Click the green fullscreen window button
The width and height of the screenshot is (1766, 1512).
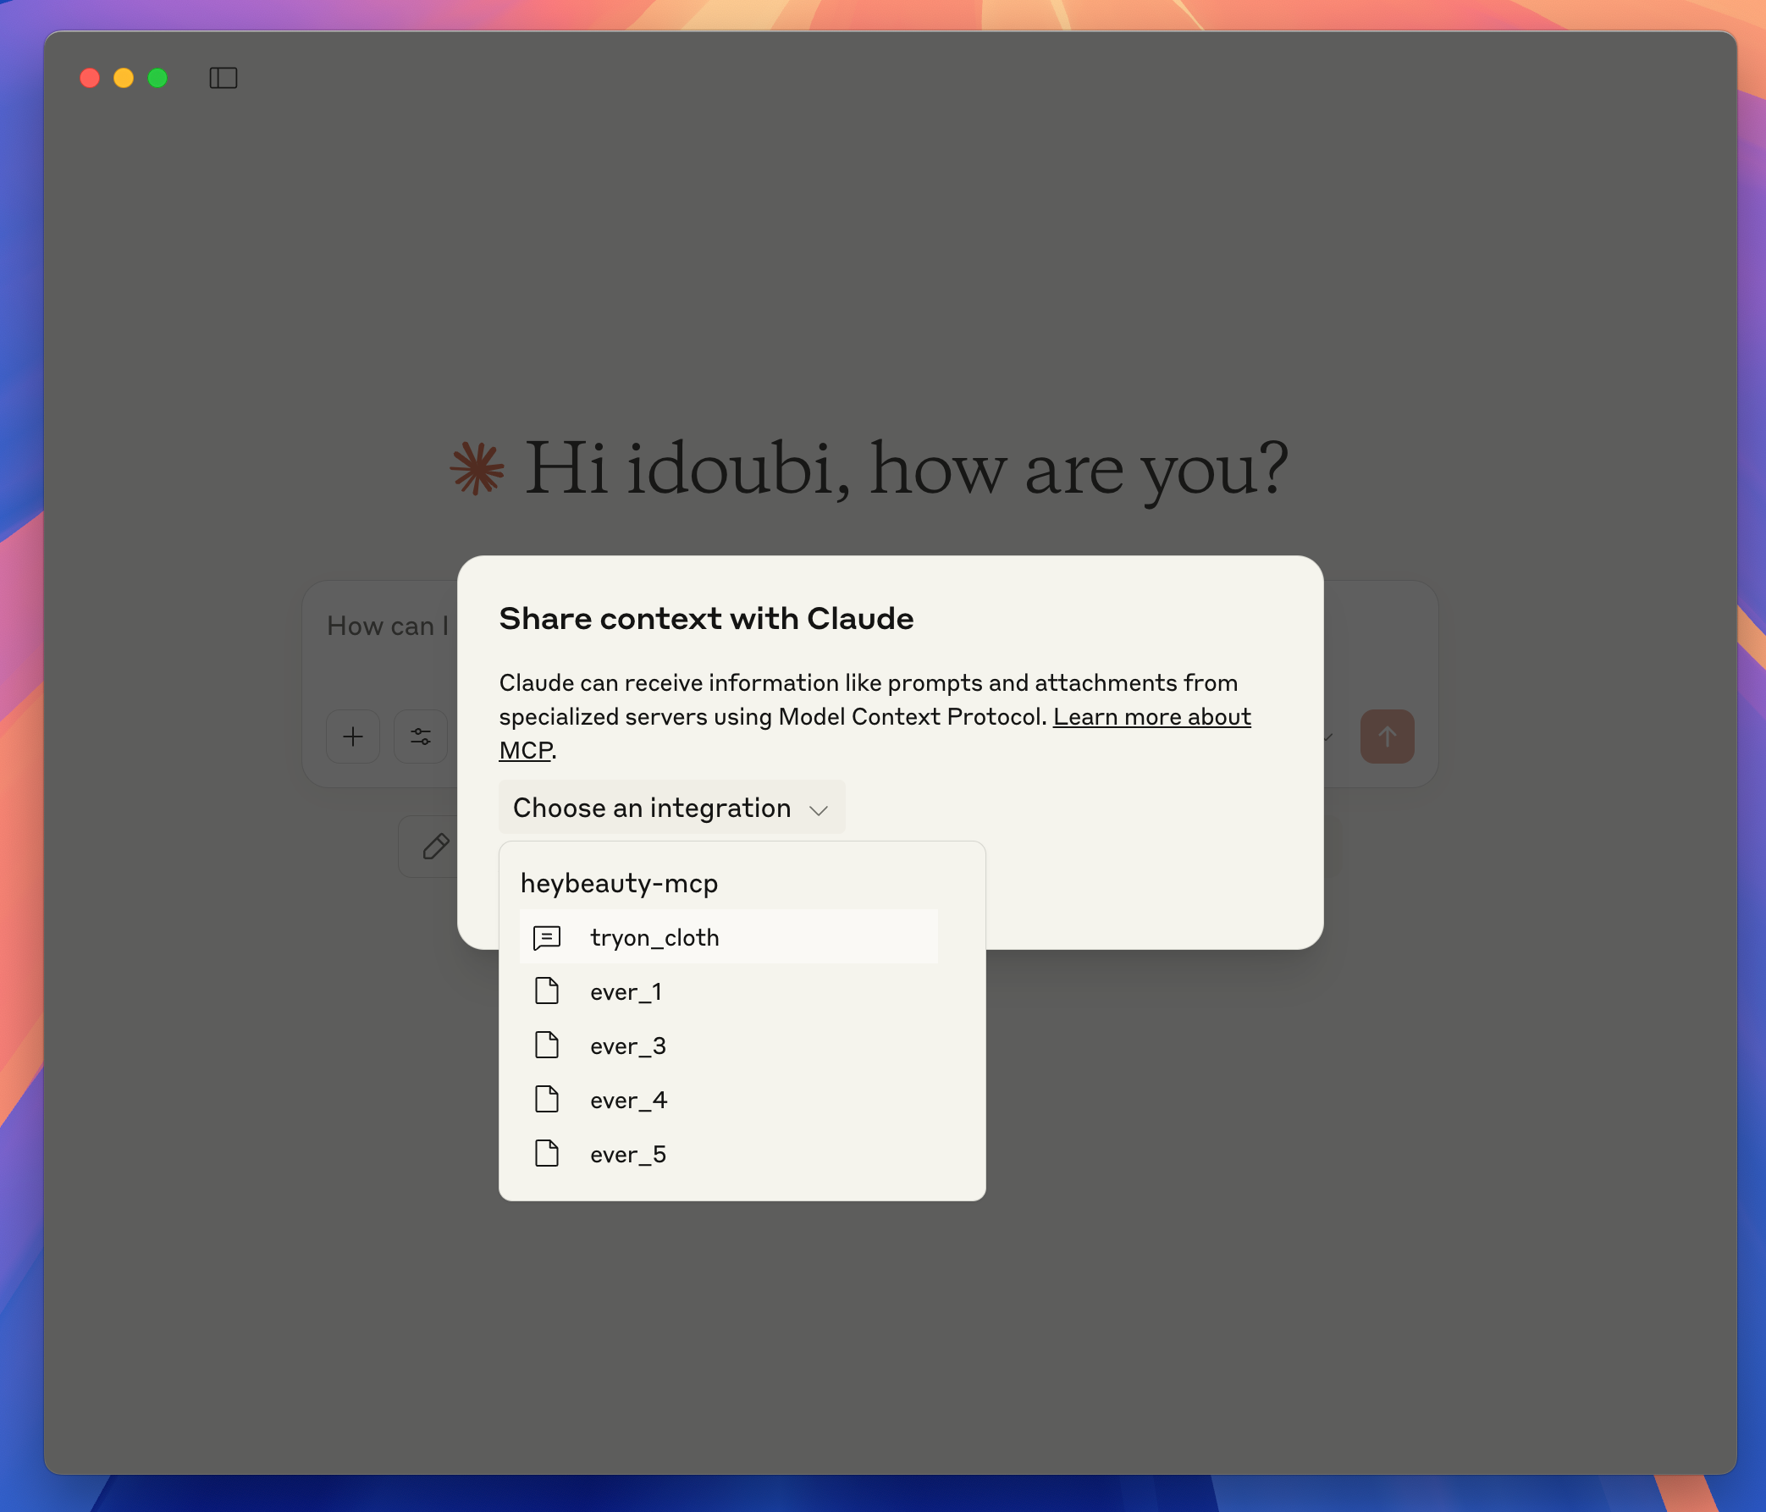click(x=157, y=79)
